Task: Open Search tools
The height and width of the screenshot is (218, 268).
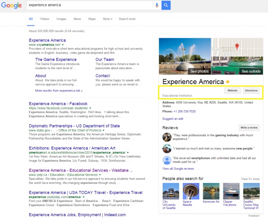Action: click(x=127, y=19)
